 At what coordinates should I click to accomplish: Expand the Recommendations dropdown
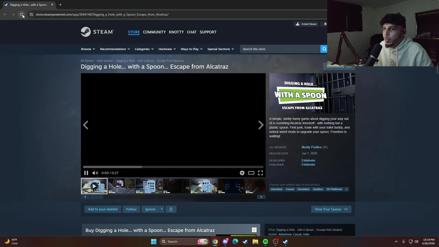point(115,49)
